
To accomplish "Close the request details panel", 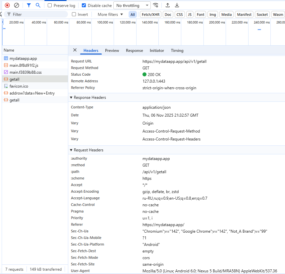I will click(75, 50).
